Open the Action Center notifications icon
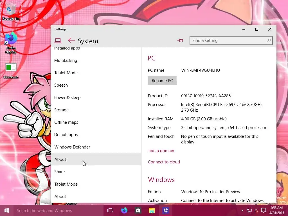Image resolution: width=288 pixels, height=216 pixels. pyautogui.click(x=264, y=210)
